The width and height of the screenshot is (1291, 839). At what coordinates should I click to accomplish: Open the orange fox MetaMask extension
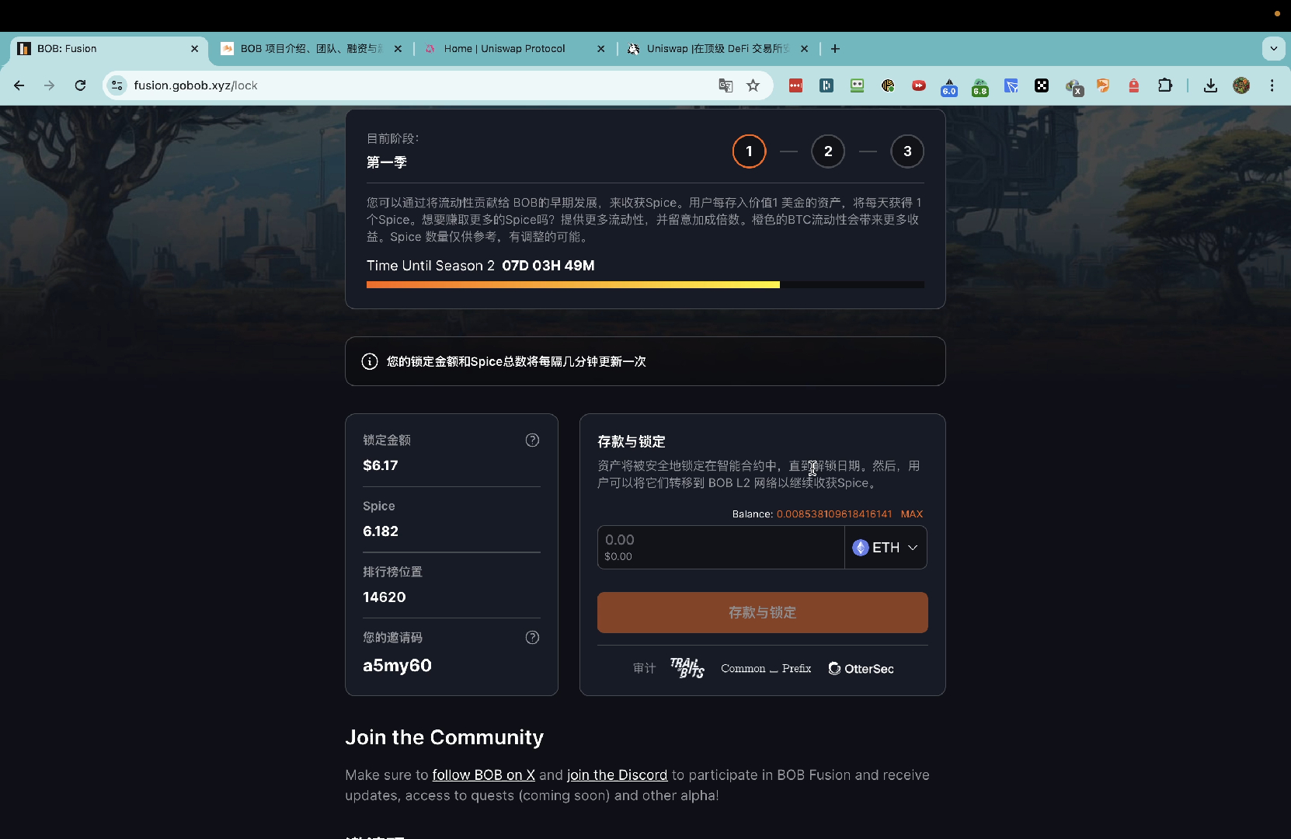pos(1103,85)
